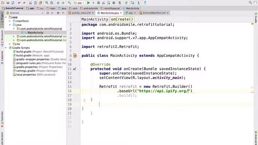Viewport: 258px width, 145px height.
Task: Toggle the Captures tool window tab
Action: point(2,57)
